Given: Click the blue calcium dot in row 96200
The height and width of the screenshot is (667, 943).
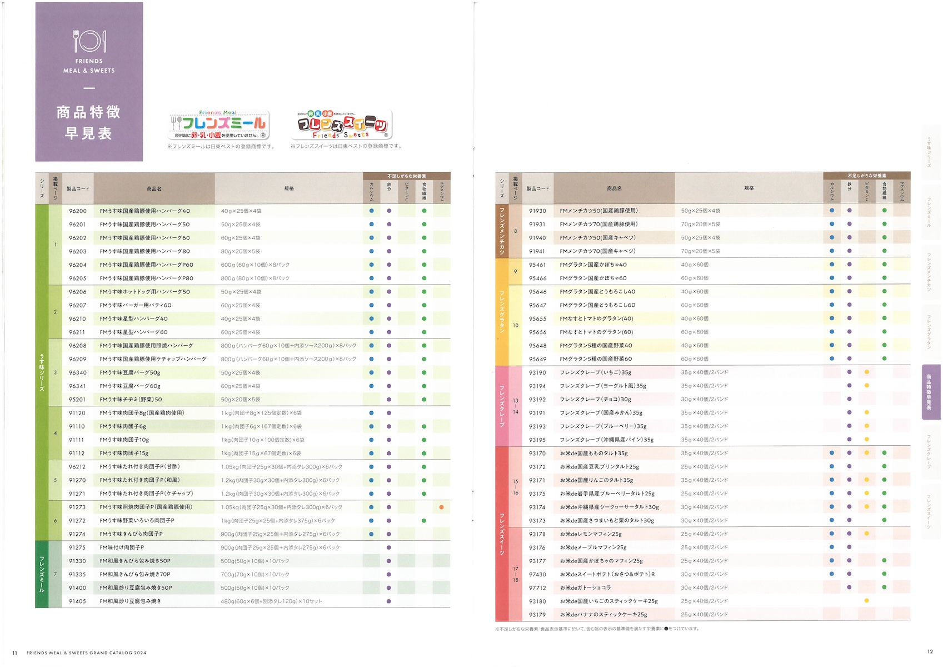Looking at the screenshot, I should [x=371, y=211].
